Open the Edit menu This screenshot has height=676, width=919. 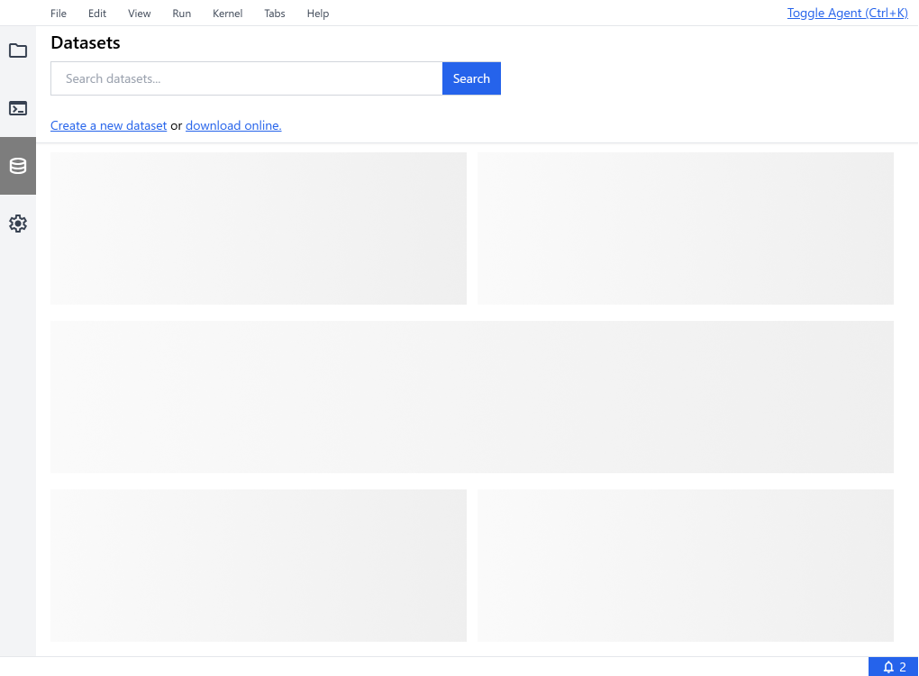(x=97, y=14)
